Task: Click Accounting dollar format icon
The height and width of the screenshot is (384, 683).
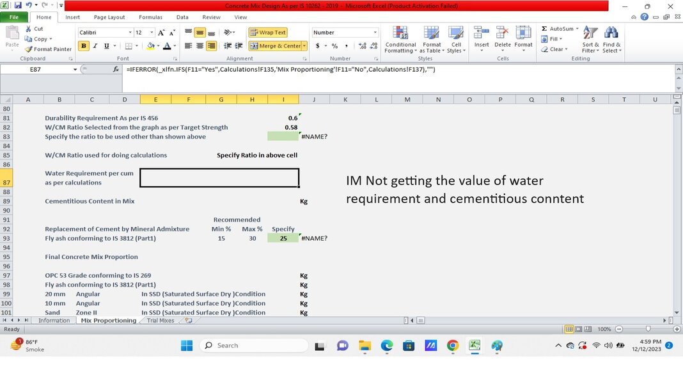Action: point(318,46)
